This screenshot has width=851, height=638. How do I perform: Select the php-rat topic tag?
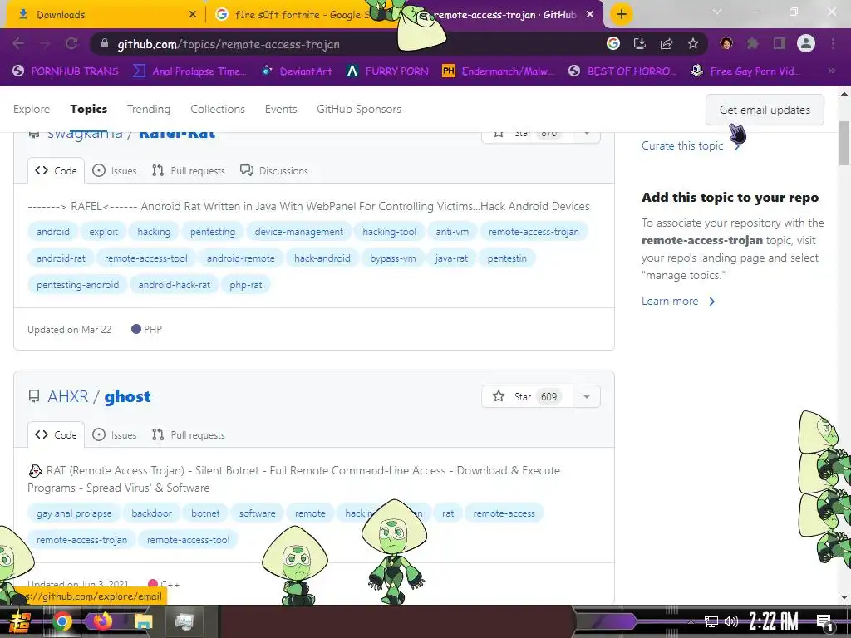pos(246,285)
